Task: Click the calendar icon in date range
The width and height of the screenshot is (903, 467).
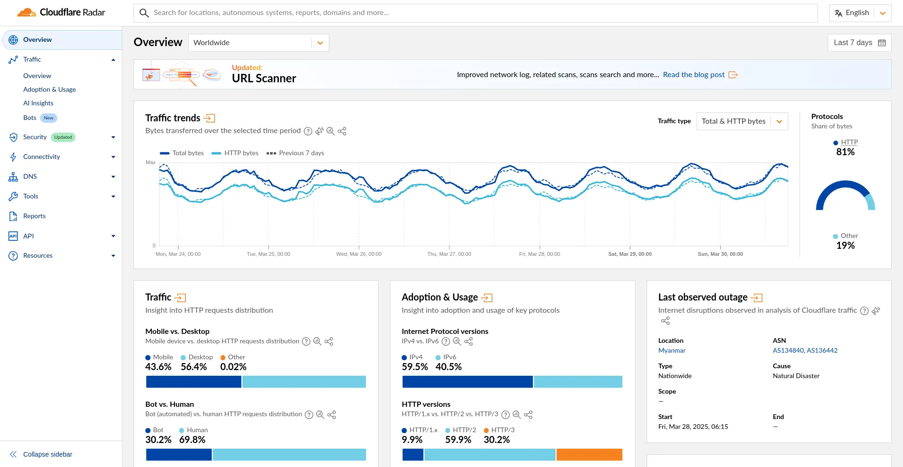Action: point(882,43)
